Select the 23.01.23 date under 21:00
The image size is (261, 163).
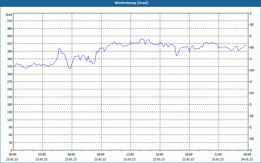pyautogui.click(x=218, y=159)
